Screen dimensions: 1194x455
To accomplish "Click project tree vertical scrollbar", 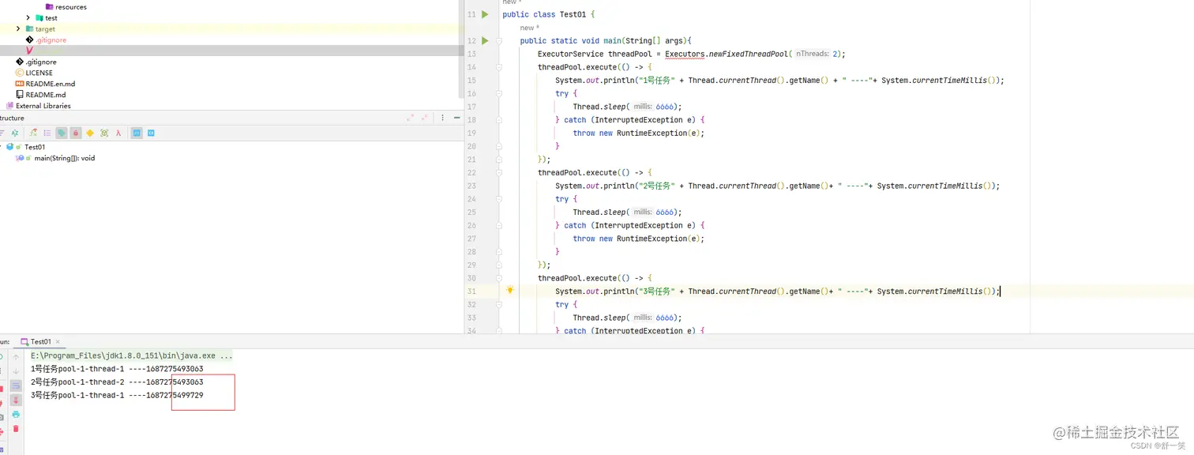I will point(461,47).
